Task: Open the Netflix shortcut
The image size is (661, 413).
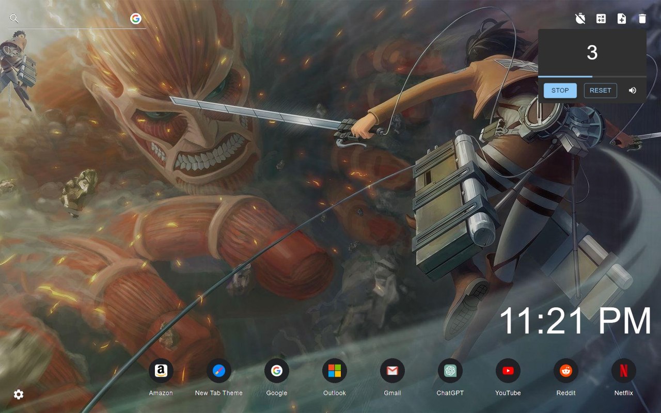Action: pyautogui.click(x=624, y=378)
